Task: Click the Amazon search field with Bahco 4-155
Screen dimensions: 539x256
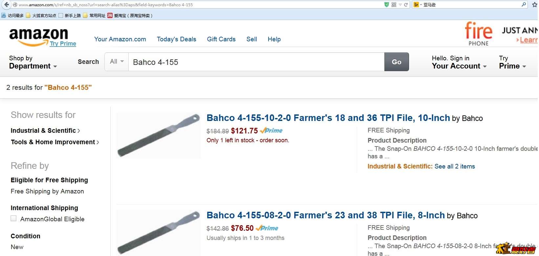Action: pyautogui.click(x=256, y=62)
